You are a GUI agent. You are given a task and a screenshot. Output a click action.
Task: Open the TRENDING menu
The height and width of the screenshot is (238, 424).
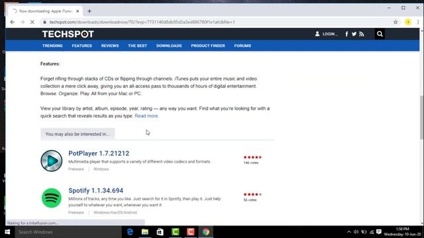click(x=52, y=46)
